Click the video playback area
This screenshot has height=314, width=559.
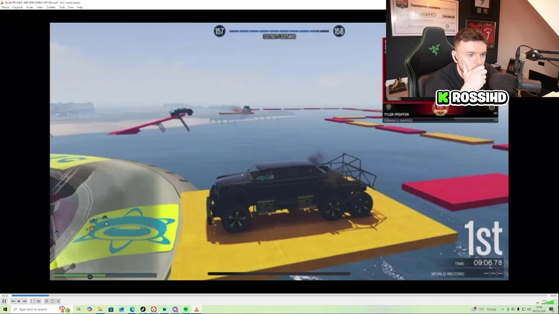point(279,151)
